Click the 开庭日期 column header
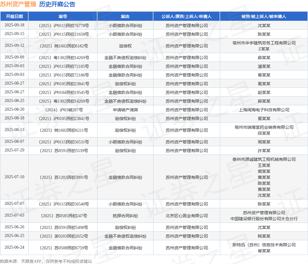 tap(14, 16)
